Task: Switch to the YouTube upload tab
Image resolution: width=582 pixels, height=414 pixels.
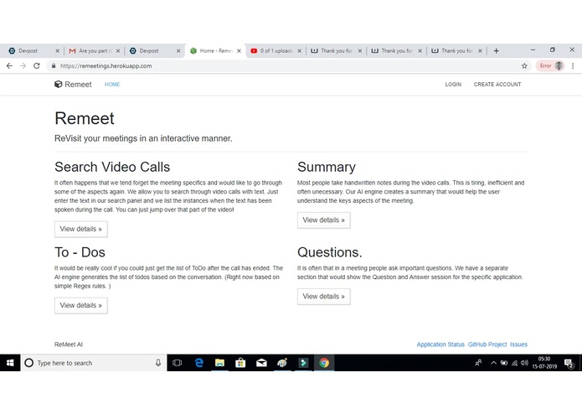Action: click(x=275, y=51)
